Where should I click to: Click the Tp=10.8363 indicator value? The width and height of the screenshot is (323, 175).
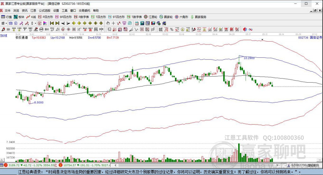point(39,38)
